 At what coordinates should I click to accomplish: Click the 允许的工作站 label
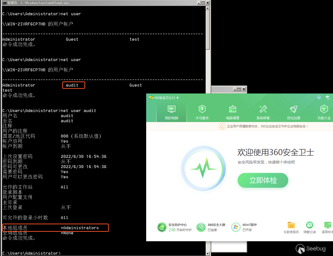point(18,187)
